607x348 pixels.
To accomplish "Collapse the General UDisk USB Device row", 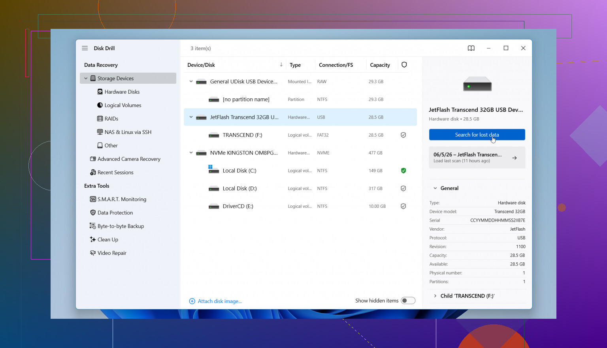I will [191, 82].
